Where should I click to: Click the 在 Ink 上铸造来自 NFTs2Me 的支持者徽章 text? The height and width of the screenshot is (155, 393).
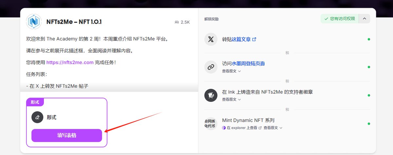tap(267, 92)
